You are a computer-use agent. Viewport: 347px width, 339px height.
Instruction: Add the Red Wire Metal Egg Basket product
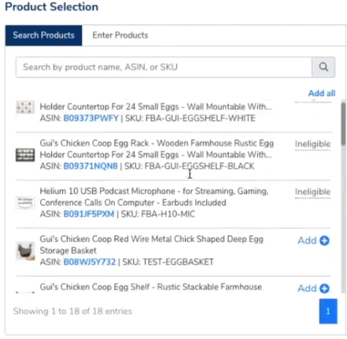click(313, 241)
